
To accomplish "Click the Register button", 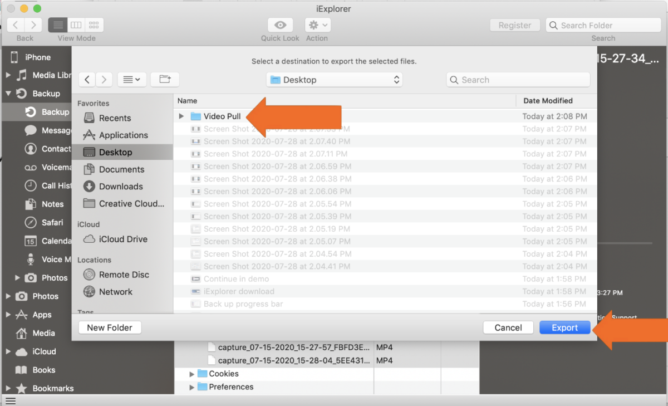I will pyautogui.click(x=514, y=25).
